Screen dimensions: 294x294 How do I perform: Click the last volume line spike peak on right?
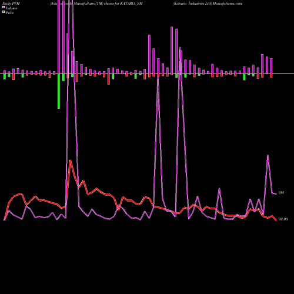tap(268, 155)
